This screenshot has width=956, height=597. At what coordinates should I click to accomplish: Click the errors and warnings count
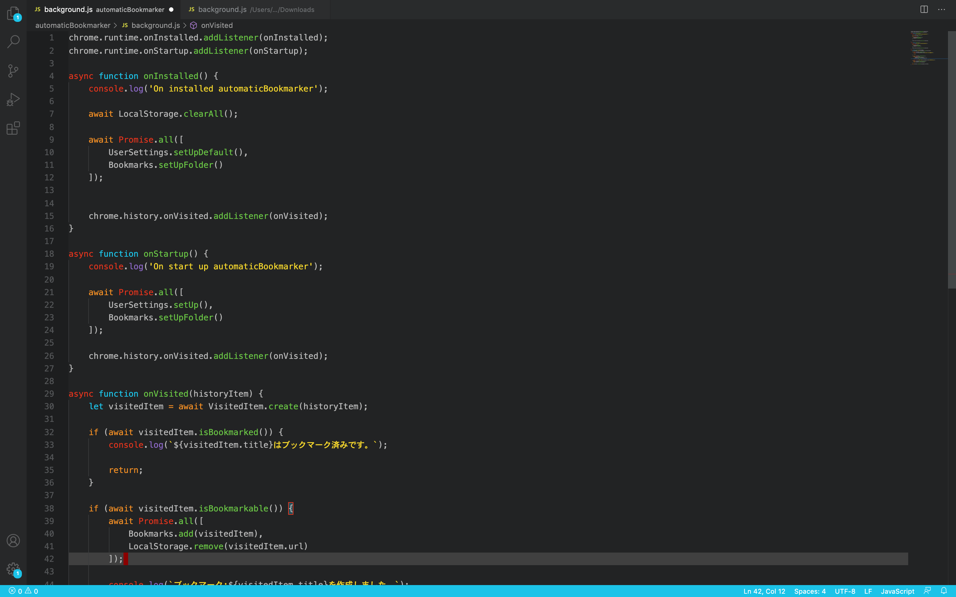(x=23, y=591)
